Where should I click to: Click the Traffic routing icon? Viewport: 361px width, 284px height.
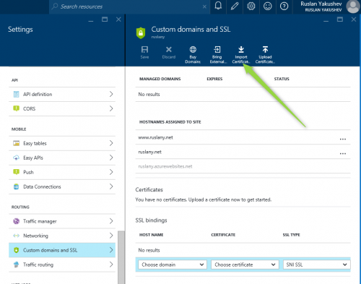pyautogui.click(x=16, y=264)
